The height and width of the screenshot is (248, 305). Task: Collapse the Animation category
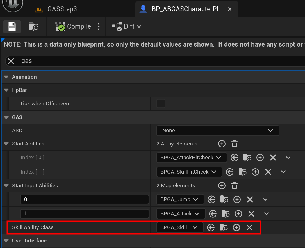point(6,77)
